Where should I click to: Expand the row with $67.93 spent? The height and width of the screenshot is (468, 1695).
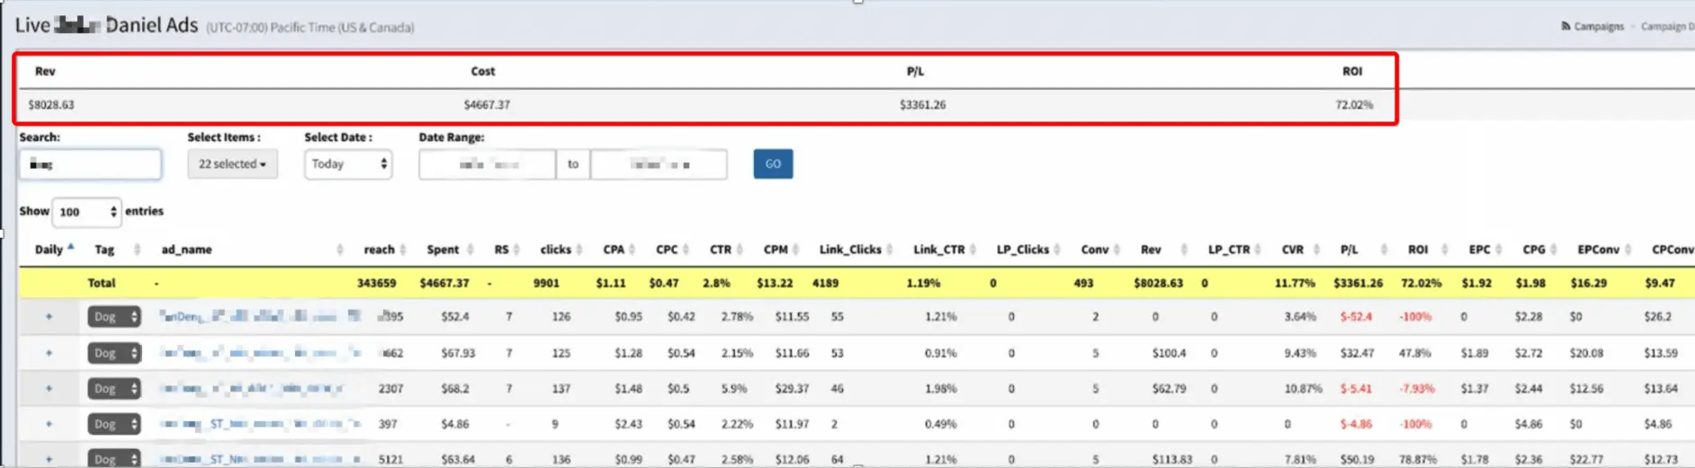coord(49,353)
